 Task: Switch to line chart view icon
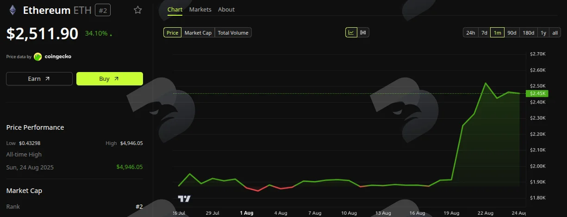[x=351, y=32]
